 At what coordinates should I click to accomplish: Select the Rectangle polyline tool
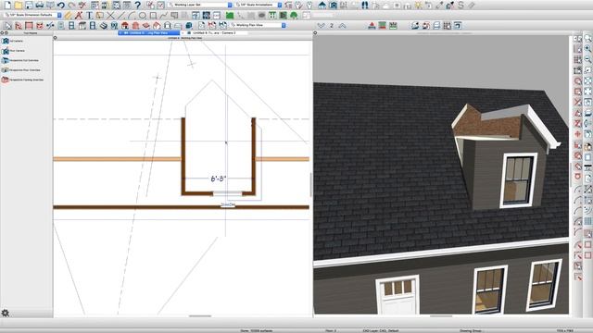click(x=153, y=16)
